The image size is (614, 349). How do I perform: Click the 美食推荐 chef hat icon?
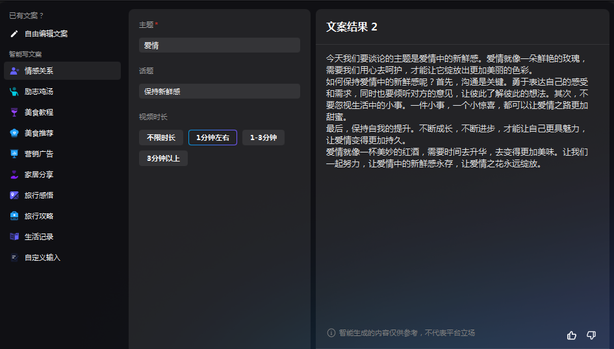(x=14, y=133)
